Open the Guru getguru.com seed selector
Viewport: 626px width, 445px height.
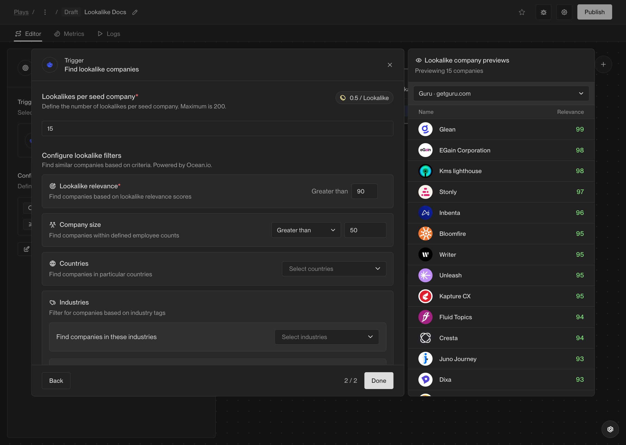(501, 93)
